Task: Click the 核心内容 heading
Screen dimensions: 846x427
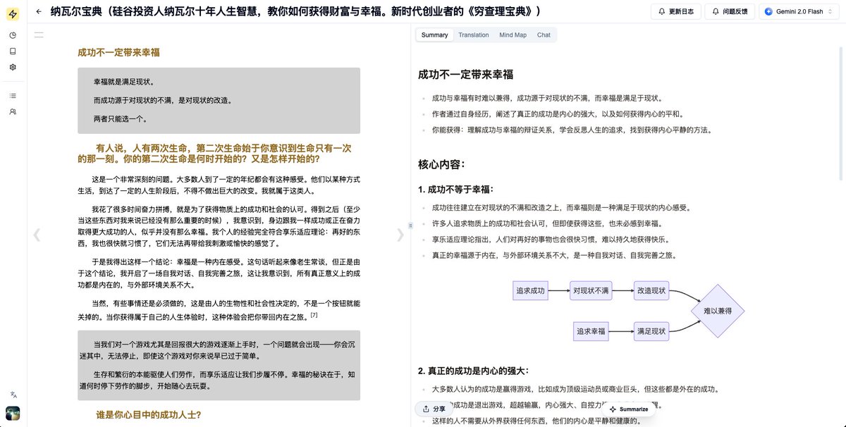Action: (x=441, y=165)
